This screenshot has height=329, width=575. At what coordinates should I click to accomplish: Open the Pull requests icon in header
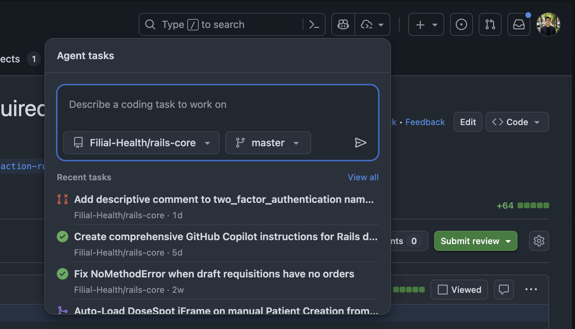[490, 24]
